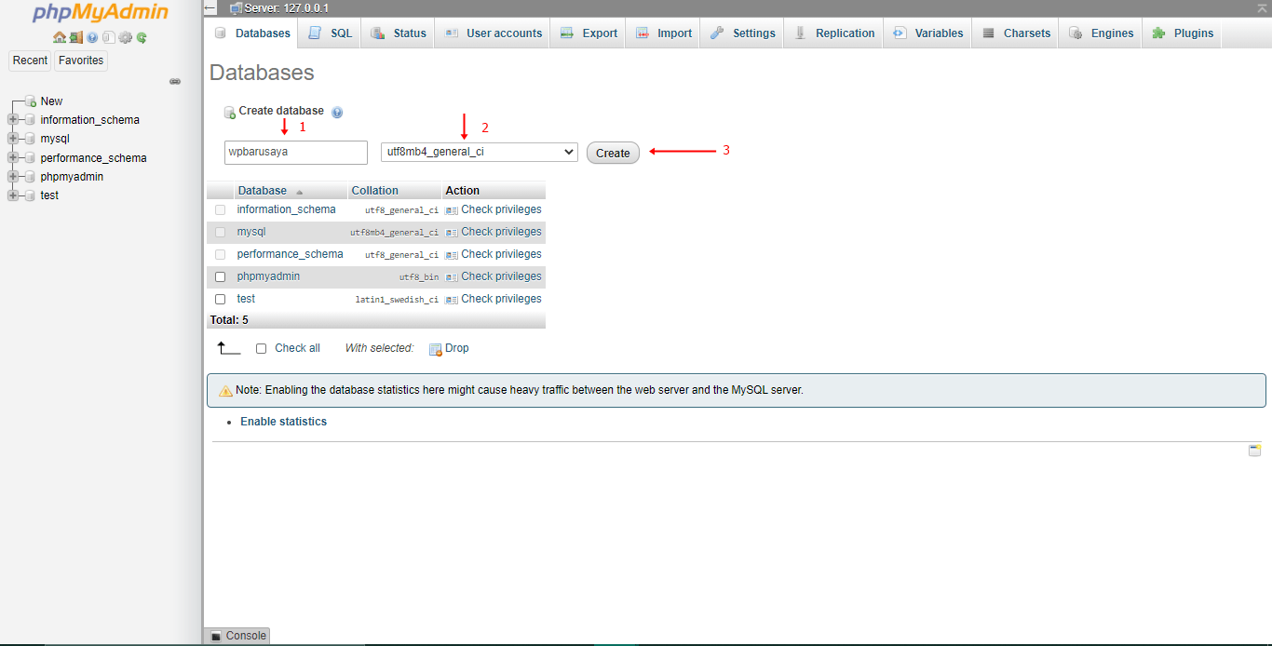Click help icon beside Create database
This screenshot has width=1272, height=646.
337,112
